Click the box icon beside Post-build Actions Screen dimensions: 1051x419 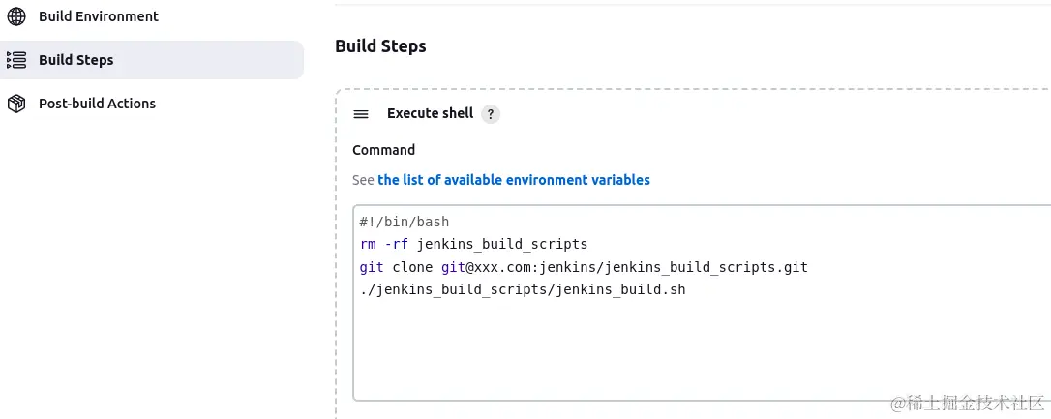click(x=16, y=104)
